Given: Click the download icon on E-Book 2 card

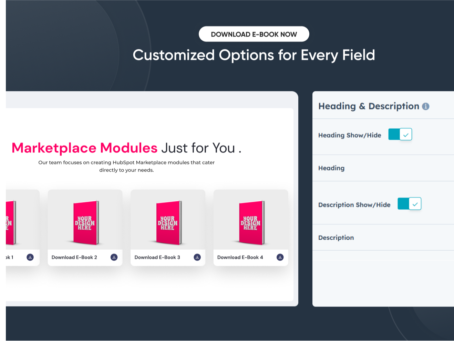Looking at the screenshot, I should point(114,257).
